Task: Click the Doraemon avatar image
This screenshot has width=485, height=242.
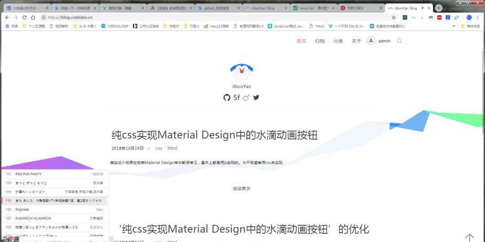Action: pos(242,70)
